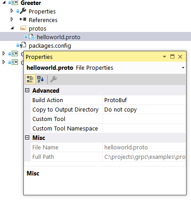Select helloworld.proto in the solution tree
191x202 pixels.
[x=58, y=37]
